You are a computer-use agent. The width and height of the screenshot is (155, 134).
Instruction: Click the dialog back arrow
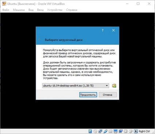click(39, 40)
